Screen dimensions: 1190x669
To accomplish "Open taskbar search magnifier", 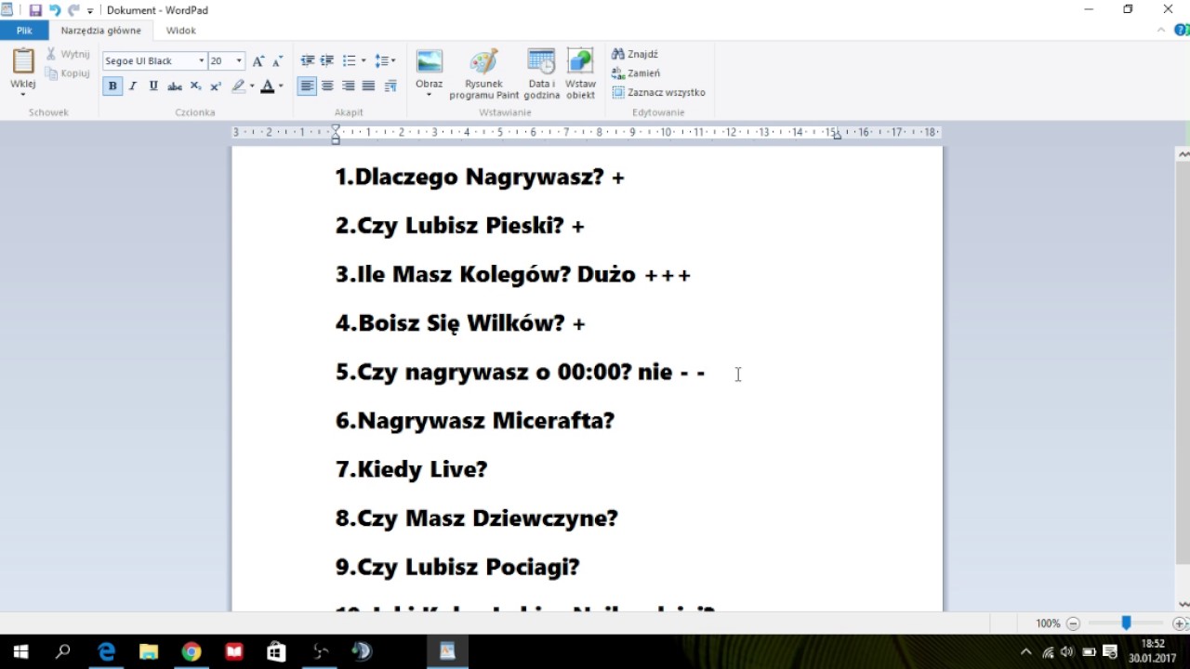I will [x=63, y=651].
